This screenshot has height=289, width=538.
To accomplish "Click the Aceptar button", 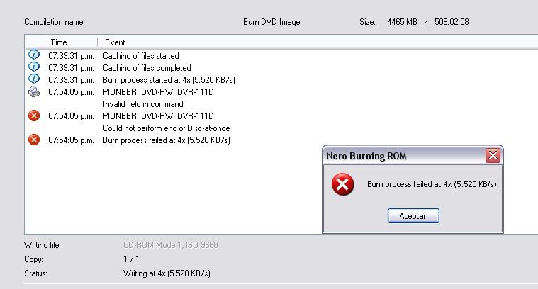I will pos(413,216).
